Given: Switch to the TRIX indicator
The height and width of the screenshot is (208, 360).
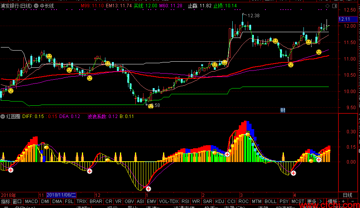Looking at the screenshot, I should click(x=82, y=201).
